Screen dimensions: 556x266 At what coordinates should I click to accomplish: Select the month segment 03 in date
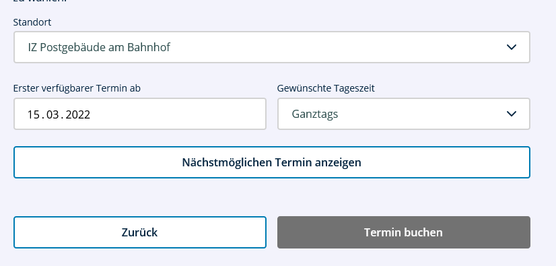(53, 114)
